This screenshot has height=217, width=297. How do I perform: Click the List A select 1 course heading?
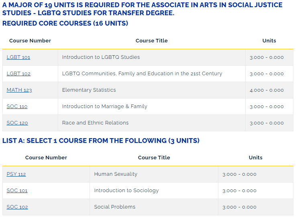pyautogui.click(x=101, y=141)
